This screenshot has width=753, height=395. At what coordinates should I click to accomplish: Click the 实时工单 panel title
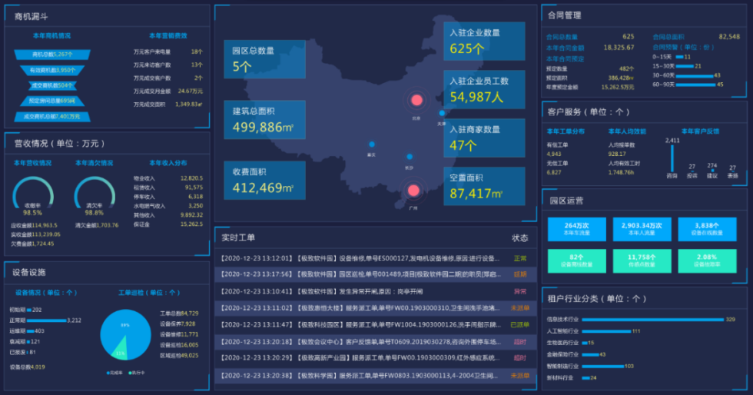pos(238,237)
